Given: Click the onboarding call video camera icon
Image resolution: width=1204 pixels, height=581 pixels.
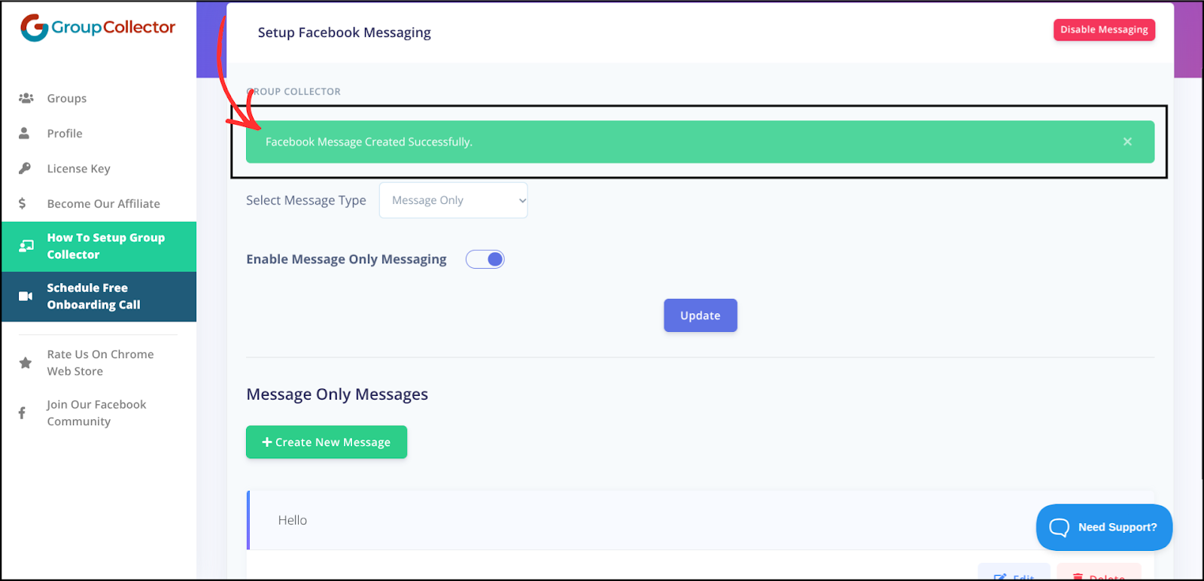Looking at the screenshot, I should pyautogui.click(x=26, y=296).
